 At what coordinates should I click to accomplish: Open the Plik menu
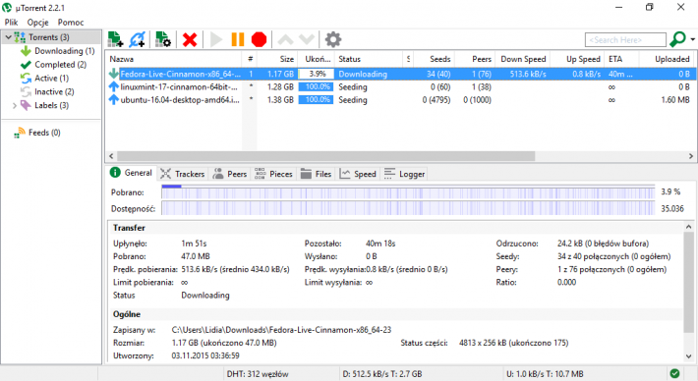point(11,23)
